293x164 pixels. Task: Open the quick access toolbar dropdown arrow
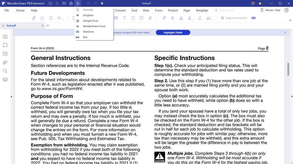102,3
